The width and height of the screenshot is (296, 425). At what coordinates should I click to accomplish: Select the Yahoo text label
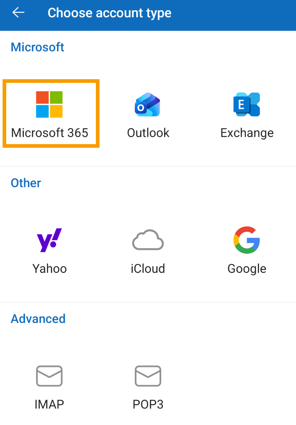pyautogui.click(x=50, y=268)
